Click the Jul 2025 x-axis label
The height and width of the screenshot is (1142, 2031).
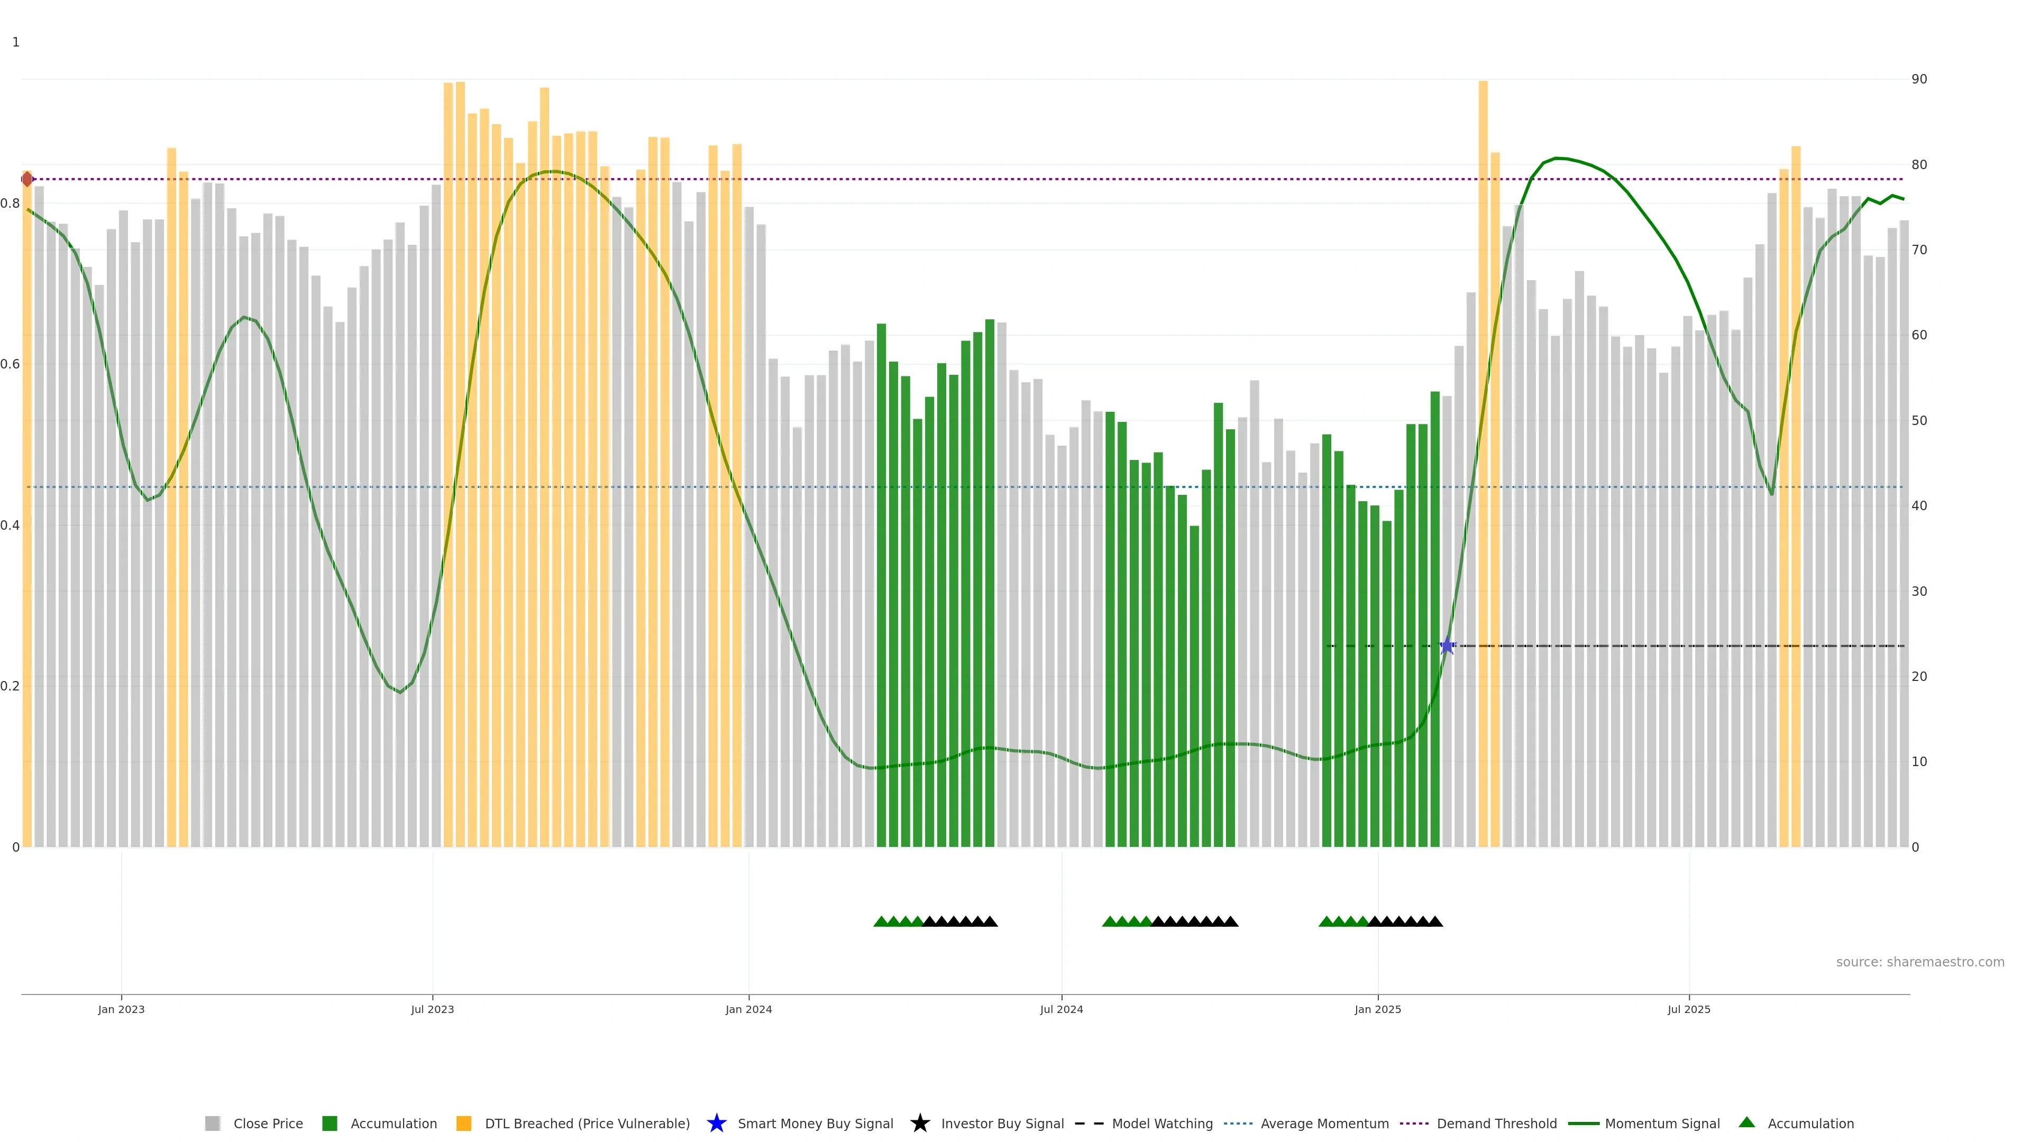[1689, 1009]
